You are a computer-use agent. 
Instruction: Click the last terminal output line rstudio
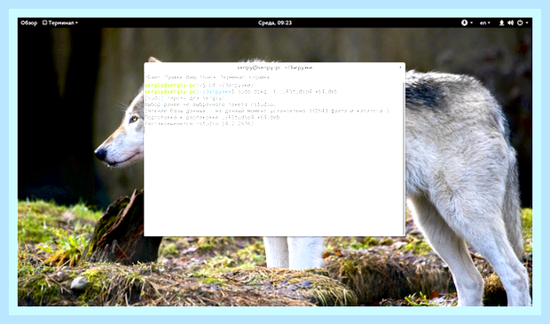(200, 124)
